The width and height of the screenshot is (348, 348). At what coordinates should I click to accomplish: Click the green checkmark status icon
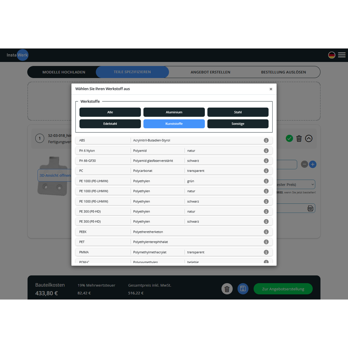pyautogui.click(x=289, y=138)
